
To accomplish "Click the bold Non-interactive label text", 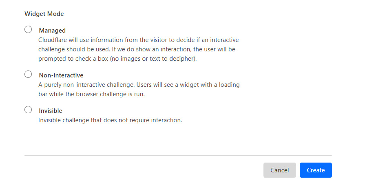I will tap(61, 75).
